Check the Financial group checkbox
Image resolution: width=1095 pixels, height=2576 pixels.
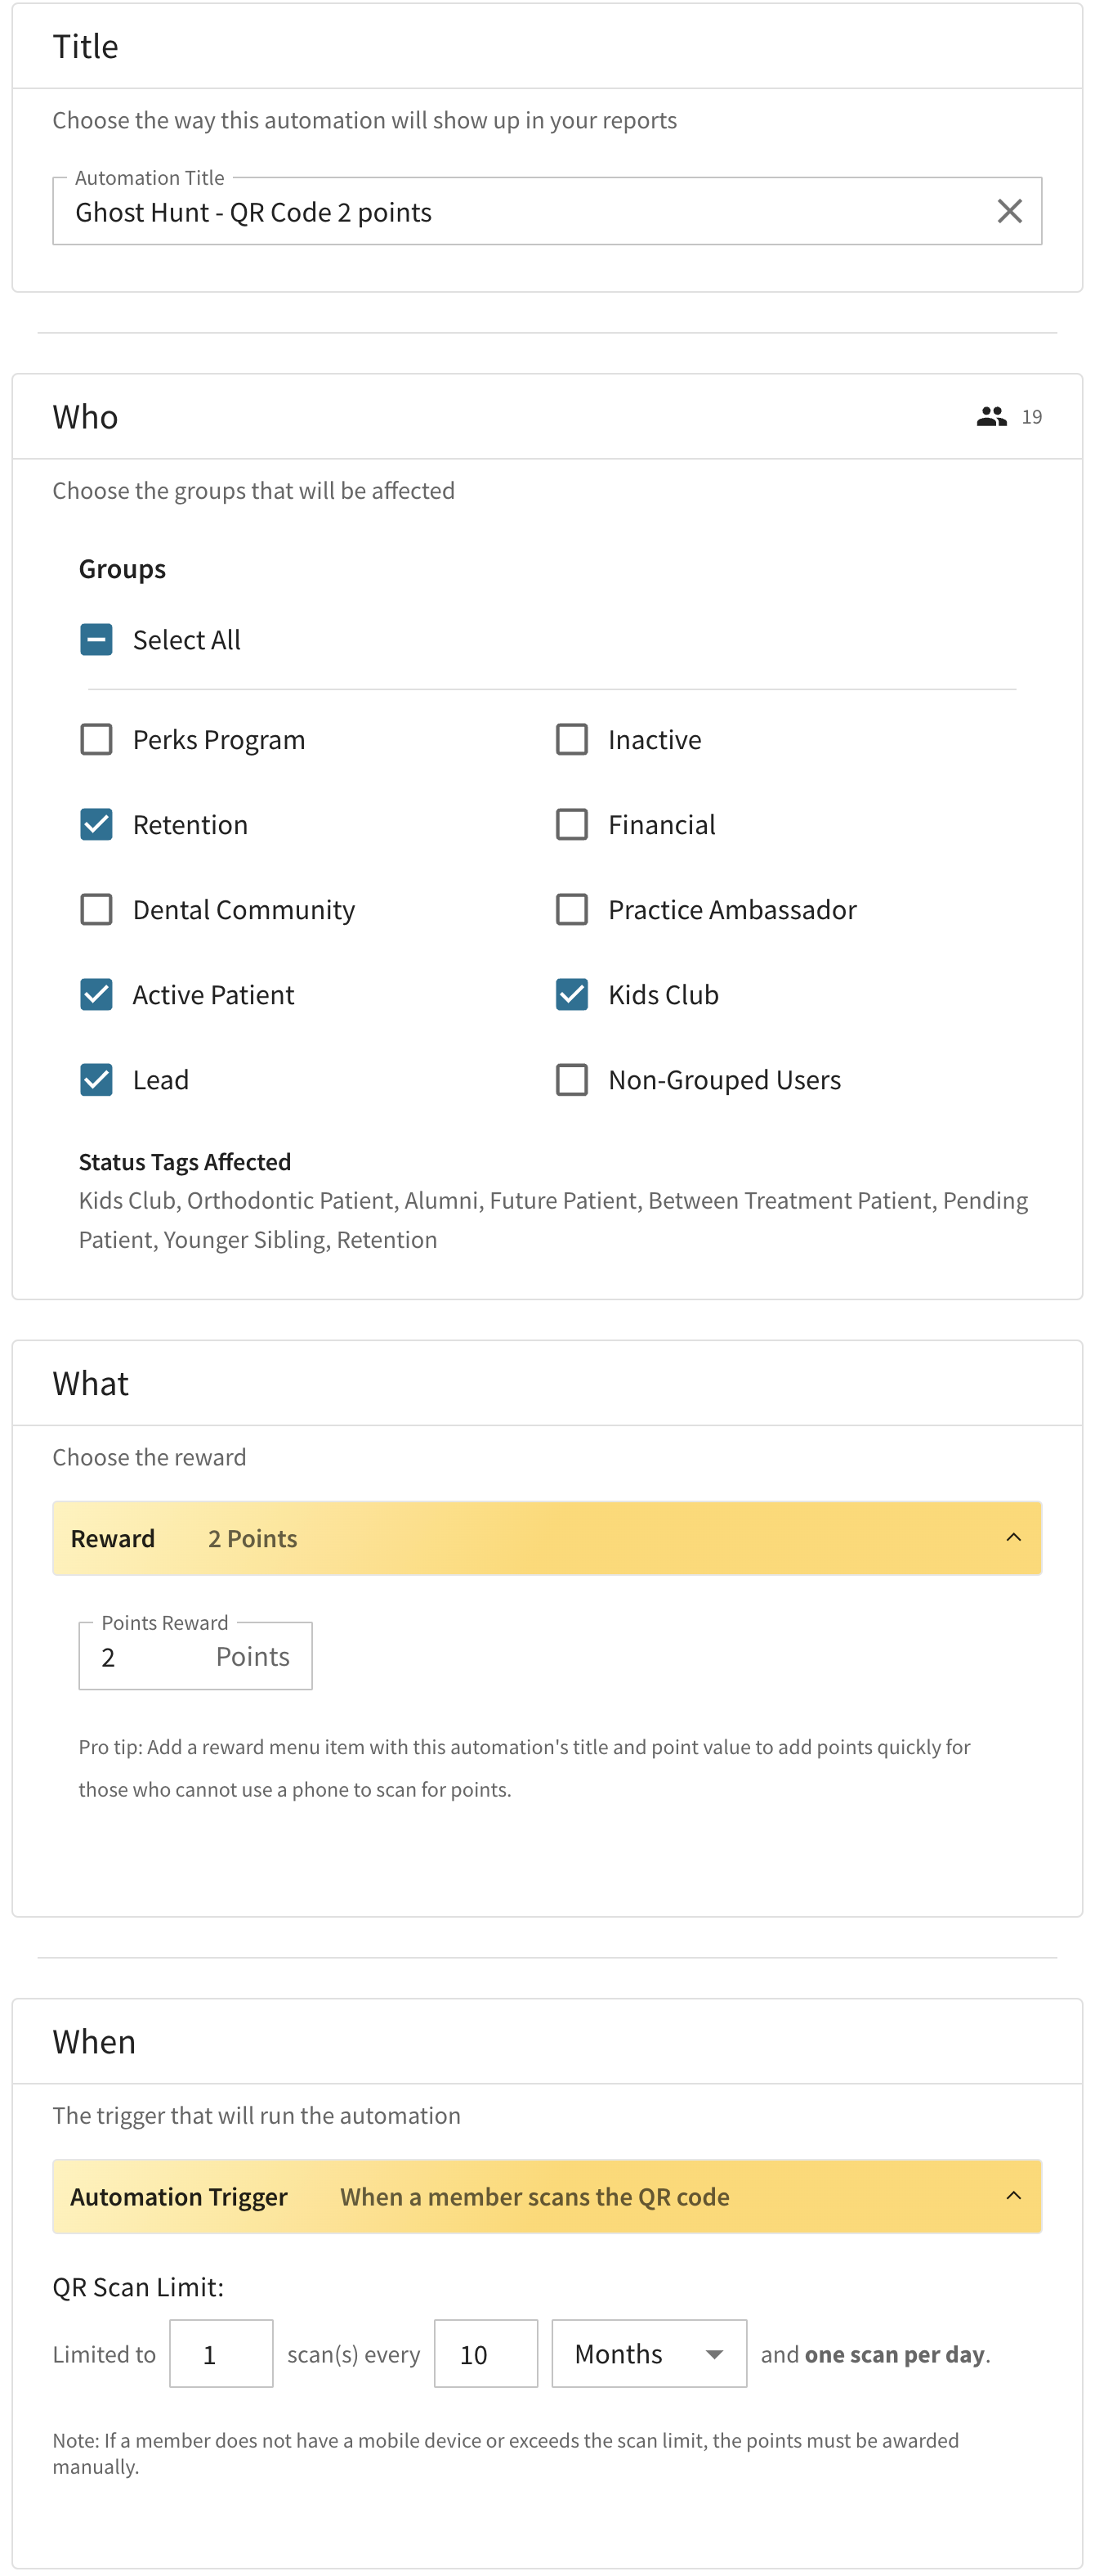(571, 824)
